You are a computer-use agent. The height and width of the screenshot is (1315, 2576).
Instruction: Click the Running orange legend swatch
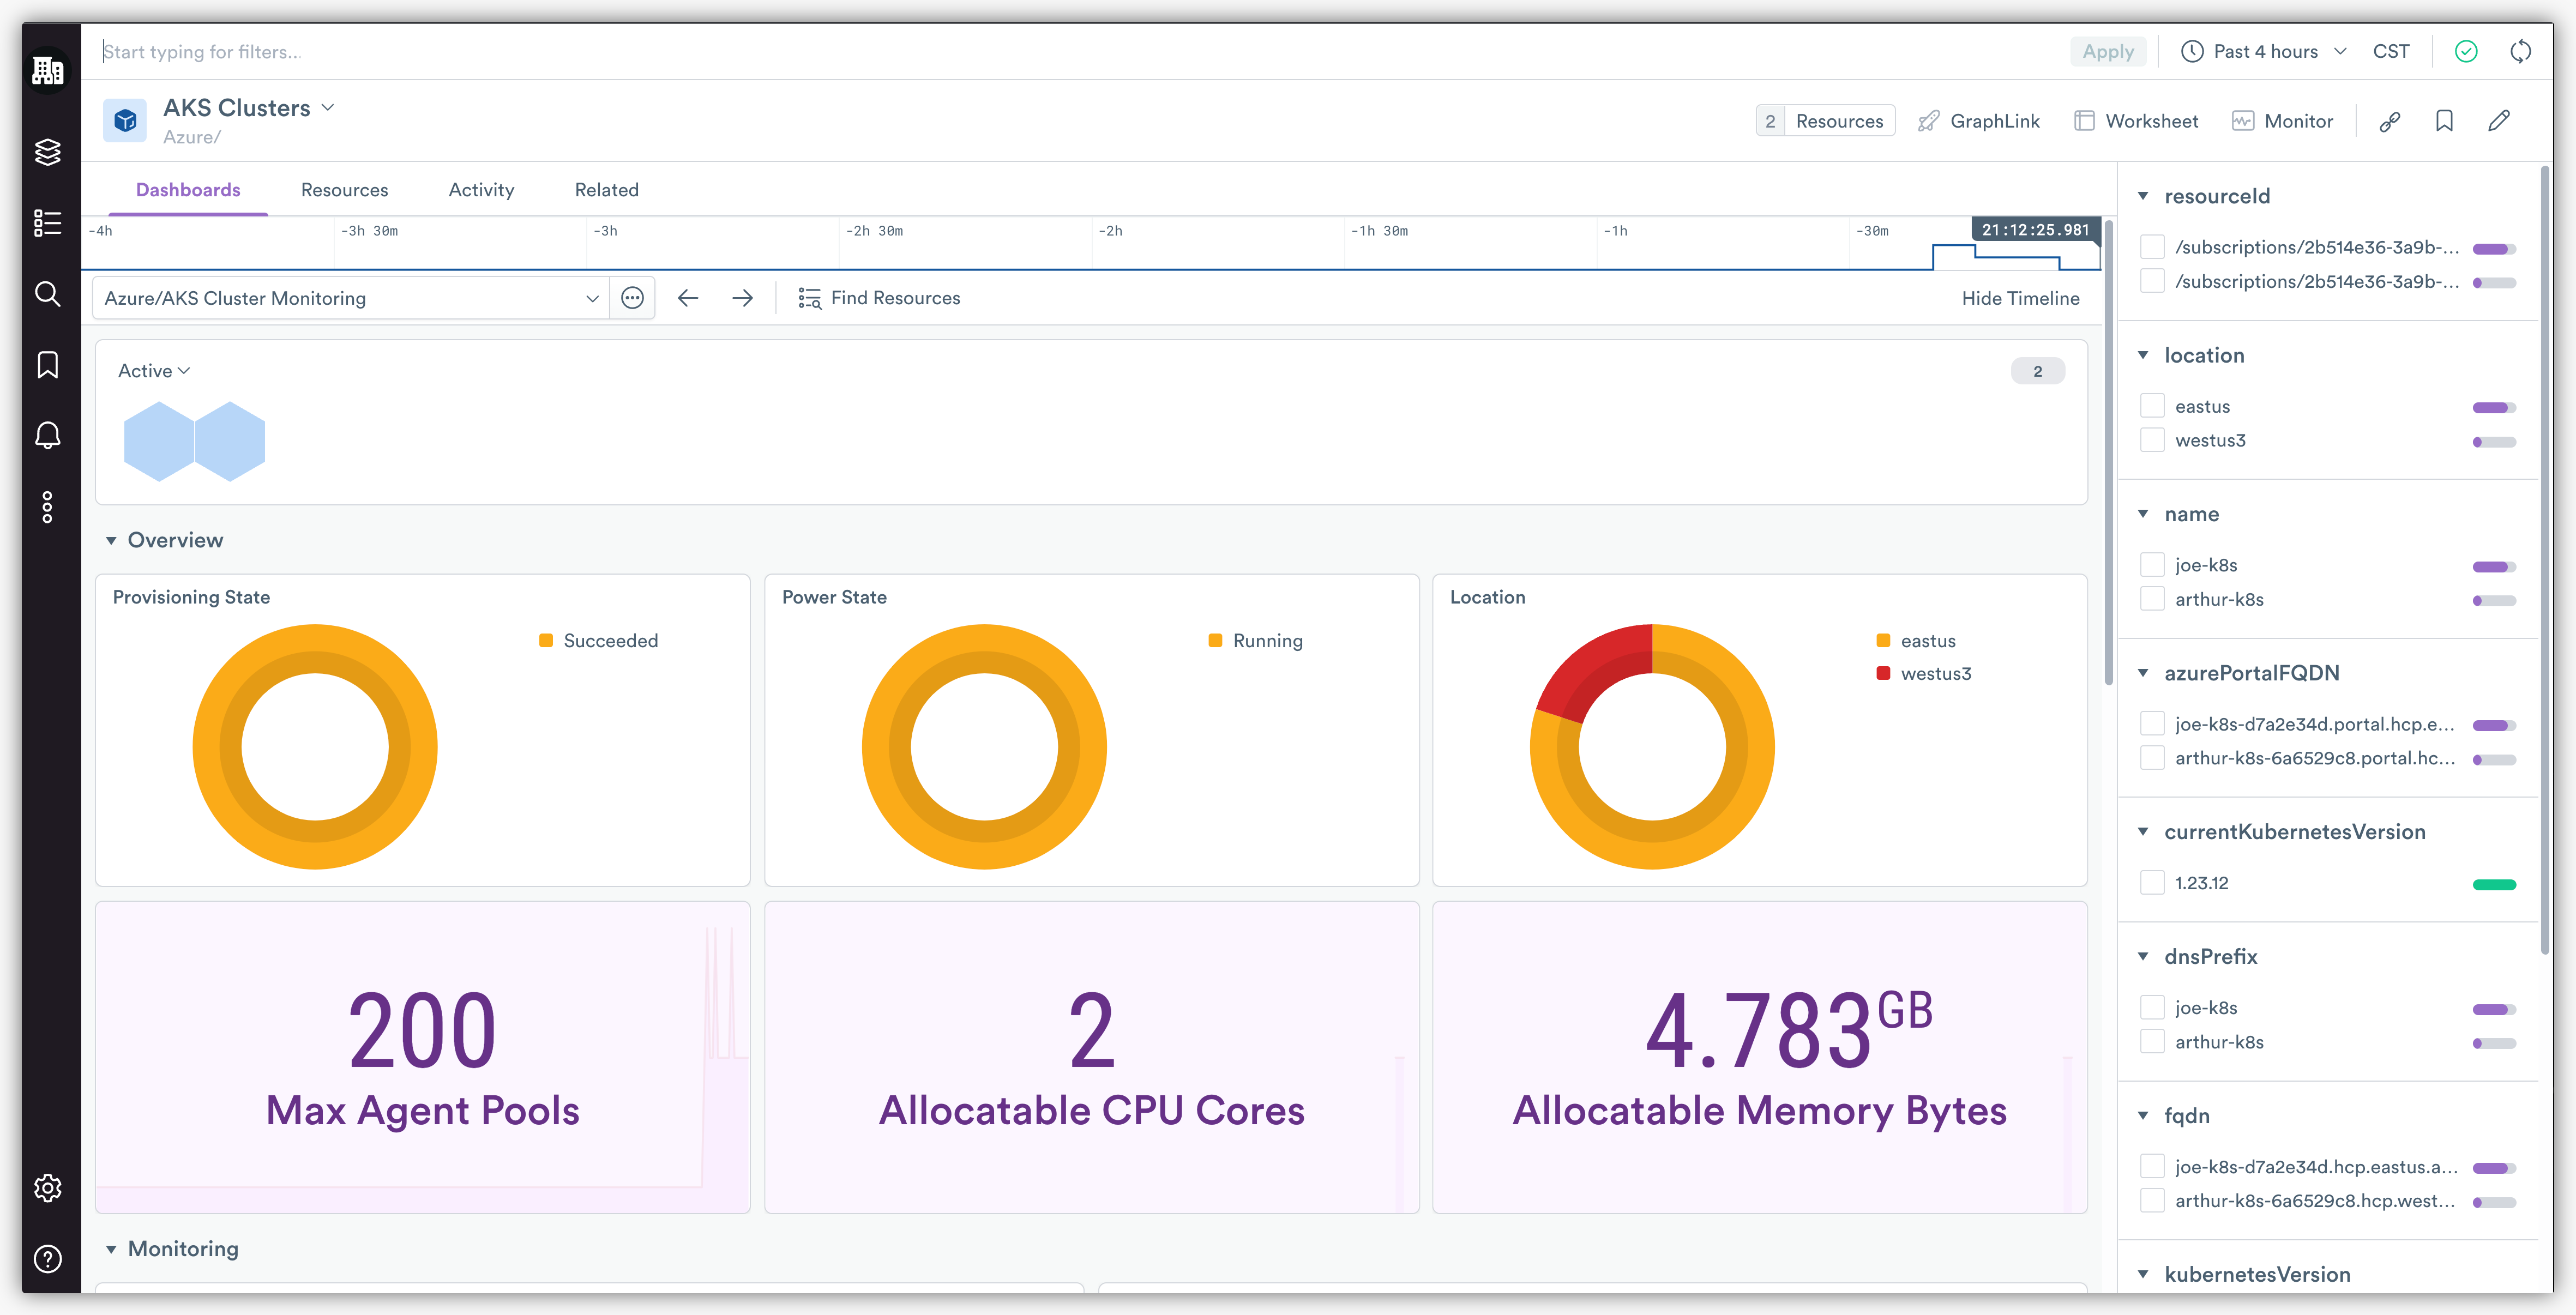[1215, 640]
